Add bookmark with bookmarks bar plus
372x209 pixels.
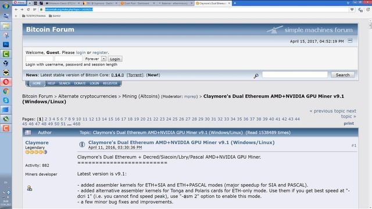[x=16, y=16]
